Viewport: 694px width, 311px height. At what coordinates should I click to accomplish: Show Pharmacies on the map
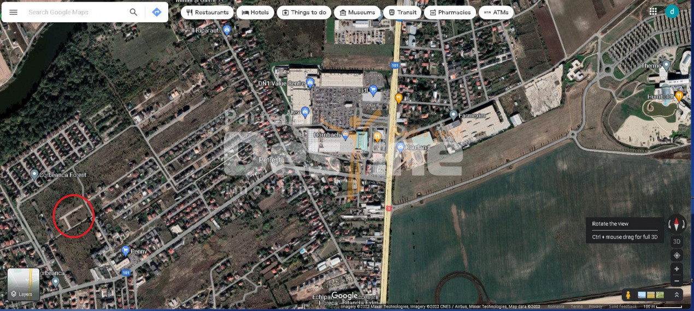point(450,13)
